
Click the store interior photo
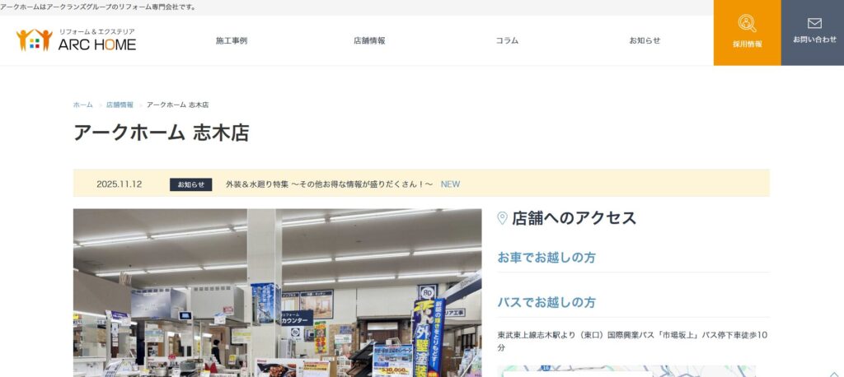277,292
